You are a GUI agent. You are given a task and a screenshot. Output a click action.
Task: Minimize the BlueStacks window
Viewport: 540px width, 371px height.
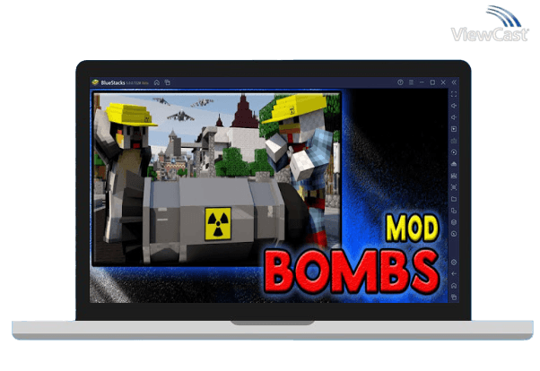coord(422,82)
